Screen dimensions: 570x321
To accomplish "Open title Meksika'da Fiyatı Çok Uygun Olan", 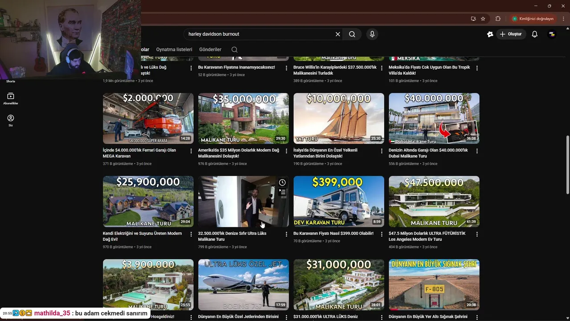I will pyautogui.click(x=429, y=70).
